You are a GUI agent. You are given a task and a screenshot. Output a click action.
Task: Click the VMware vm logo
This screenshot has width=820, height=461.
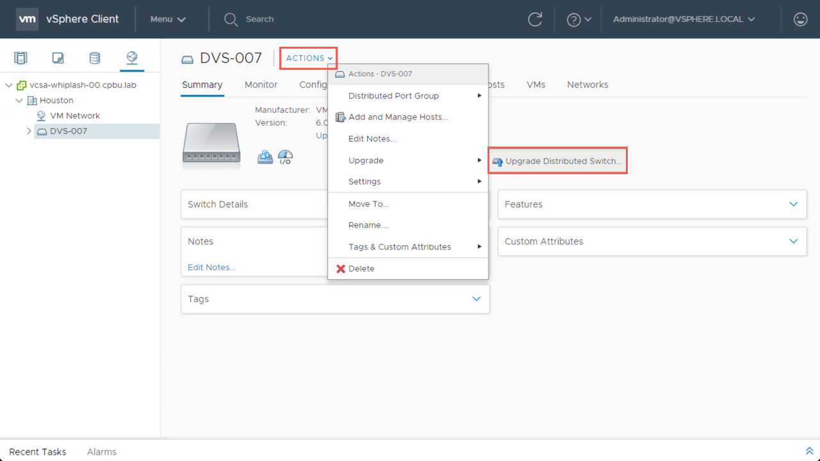(x=28, y=19)
